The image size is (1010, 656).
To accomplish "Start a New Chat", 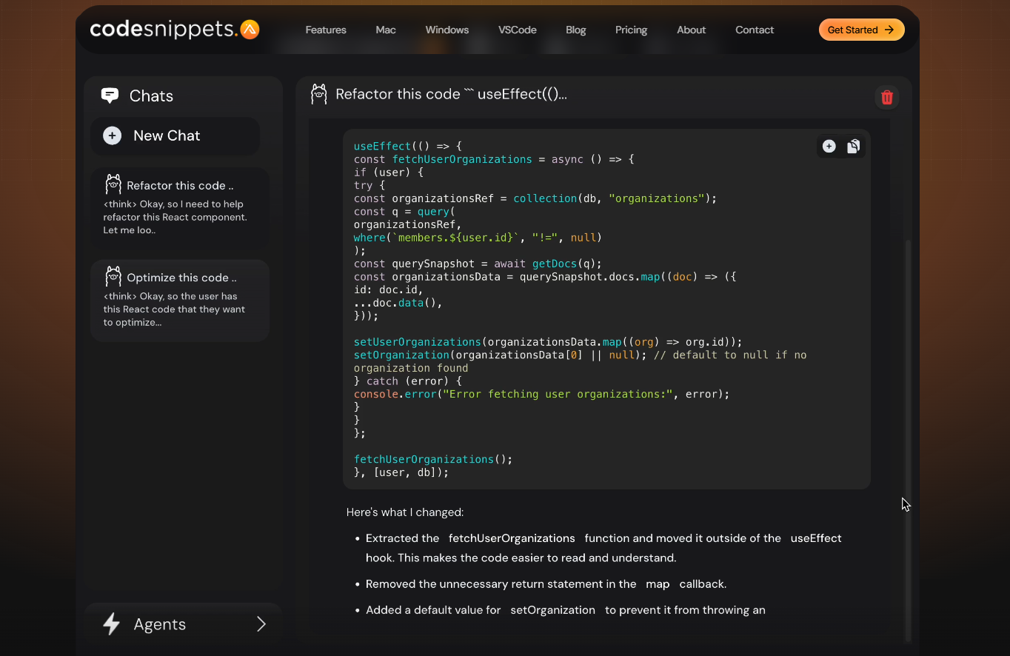I will 175,135.
